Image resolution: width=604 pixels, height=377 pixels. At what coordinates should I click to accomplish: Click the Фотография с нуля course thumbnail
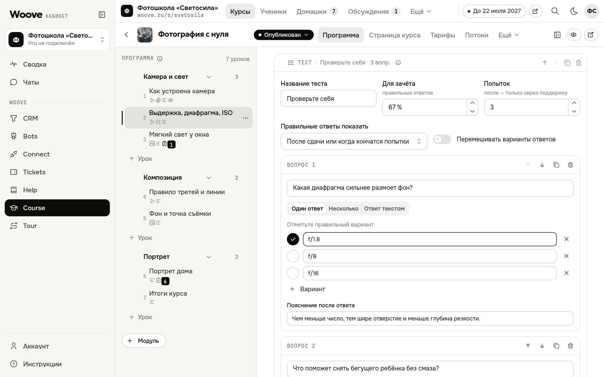click(145, 35)
